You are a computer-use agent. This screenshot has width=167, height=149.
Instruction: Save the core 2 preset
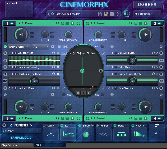click(136, 23)
